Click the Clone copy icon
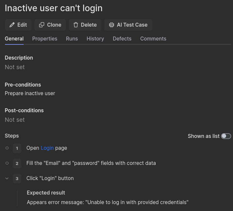 42,25
